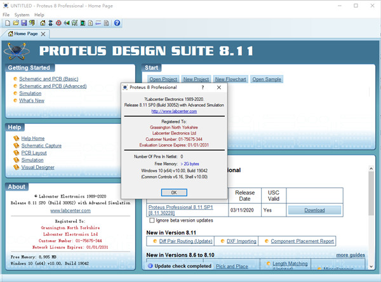Open 3D Visualizer toolbar icon

[66, 23]
